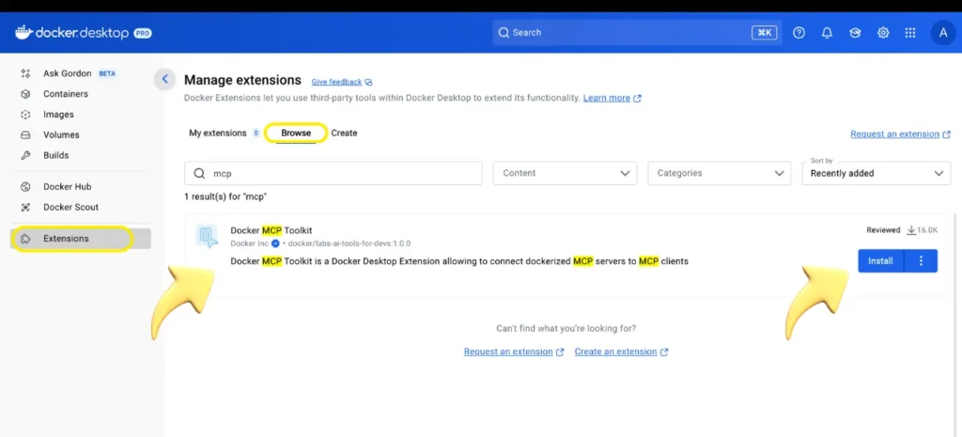Open the notifications bell icon
Image resolution: width=962 pixels, height=437 pixels.
coord(827,33)
